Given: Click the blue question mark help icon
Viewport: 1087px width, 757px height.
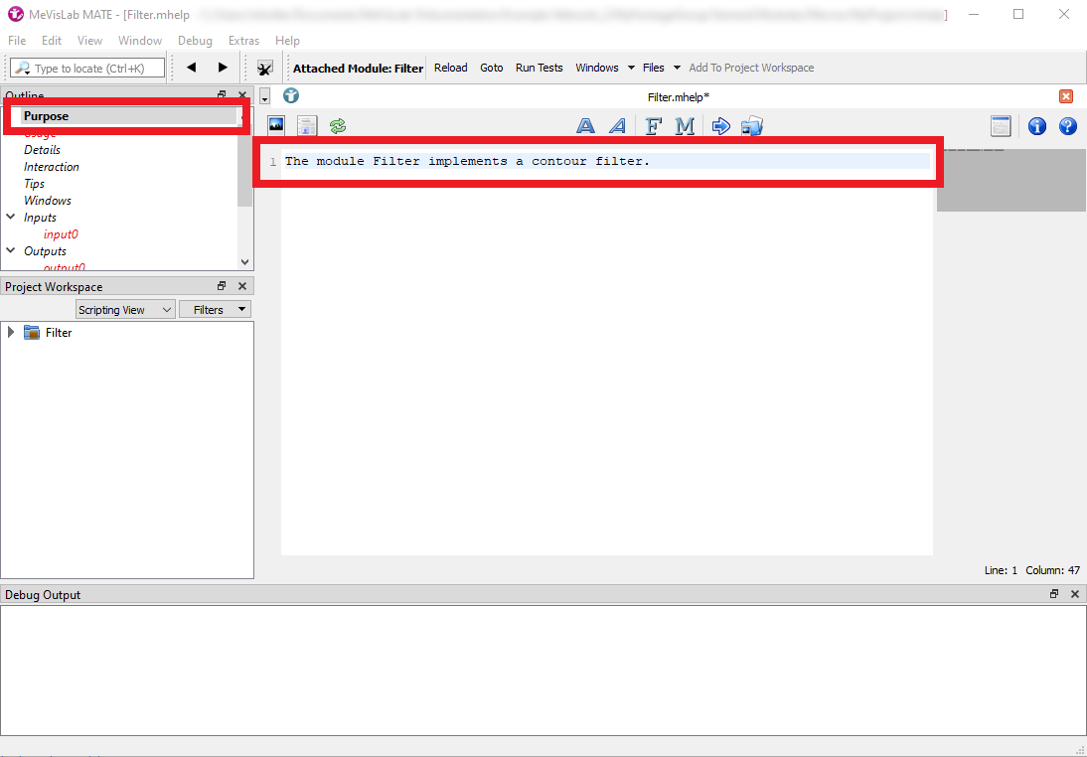Looking at the screenshot, I should point(1068,126).
